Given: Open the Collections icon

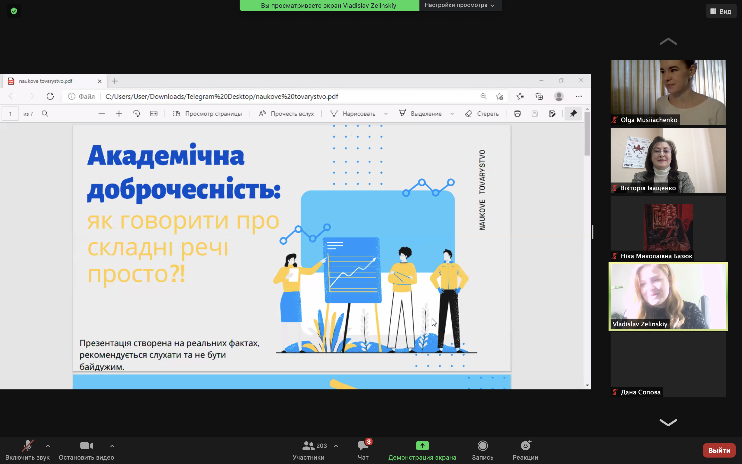Looking at the screenshot, I should (x=539, y=96).
